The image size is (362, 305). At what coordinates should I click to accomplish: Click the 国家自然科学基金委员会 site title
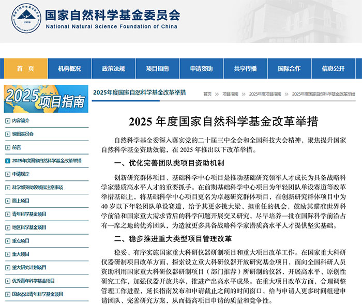pos(112,15)
